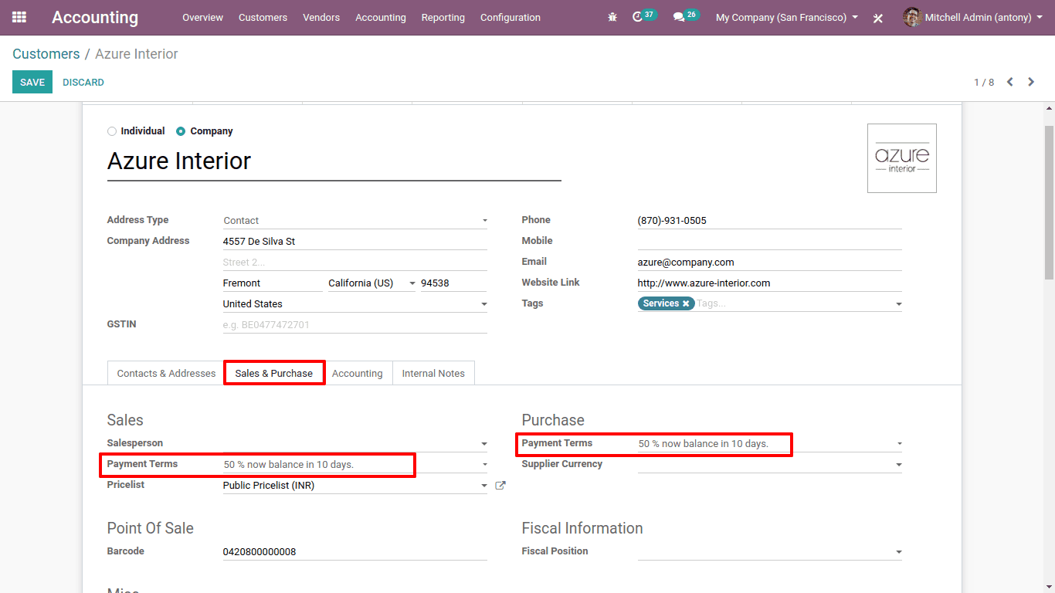Click the Azure Interior logo image
Screen dimensions: 1055x593
(x=902, y=158)
